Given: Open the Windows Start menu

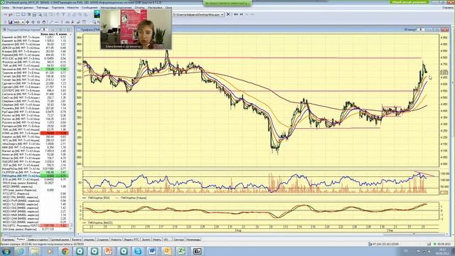Looking at the screenshot, I should (x=6, y=251).
